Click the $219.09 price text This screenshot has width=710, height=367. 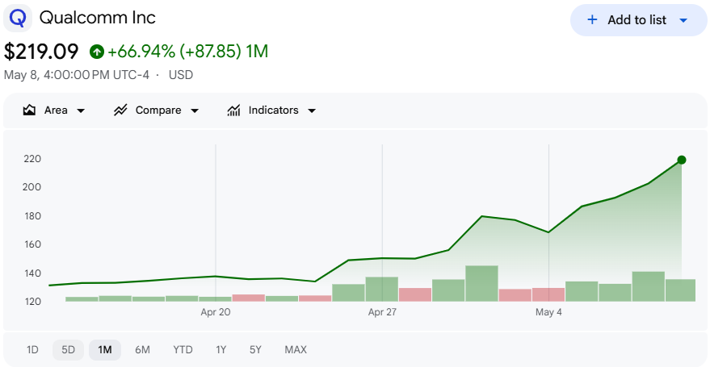click(41, 52)
